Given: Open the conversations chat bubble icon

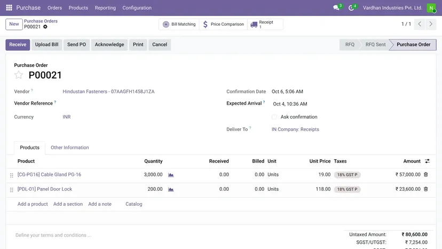Looking at the screenshot, I should pos(336,7).
